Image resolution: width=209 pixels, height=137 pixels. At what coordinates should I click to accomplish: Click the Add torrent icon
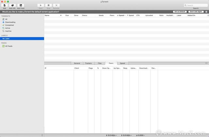click(5, 5)
